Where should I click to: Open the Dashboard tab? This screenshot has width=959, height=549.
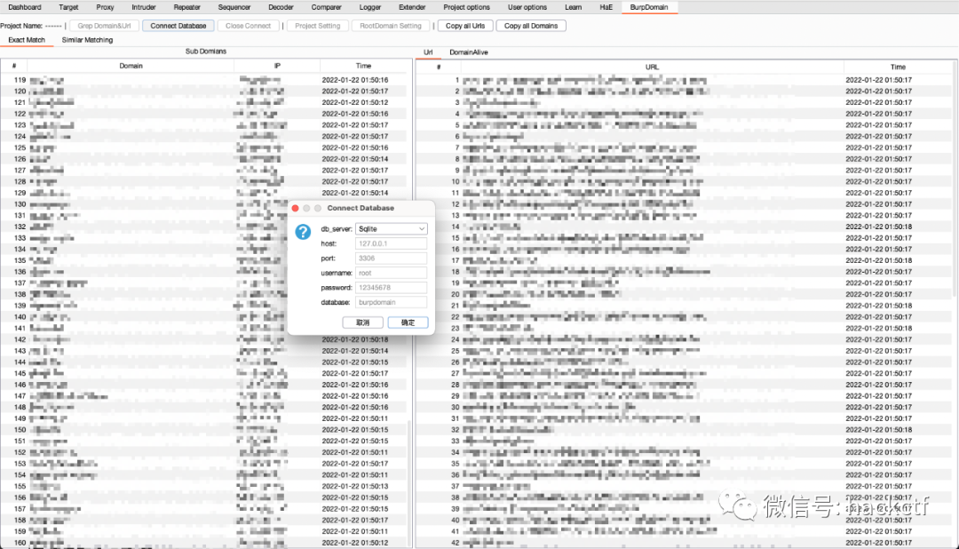coord(25,7)
